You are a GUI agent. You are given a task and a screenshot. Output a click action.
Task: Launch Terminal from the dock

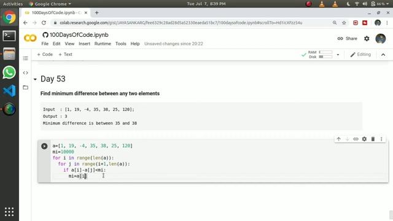click(9, 36)
